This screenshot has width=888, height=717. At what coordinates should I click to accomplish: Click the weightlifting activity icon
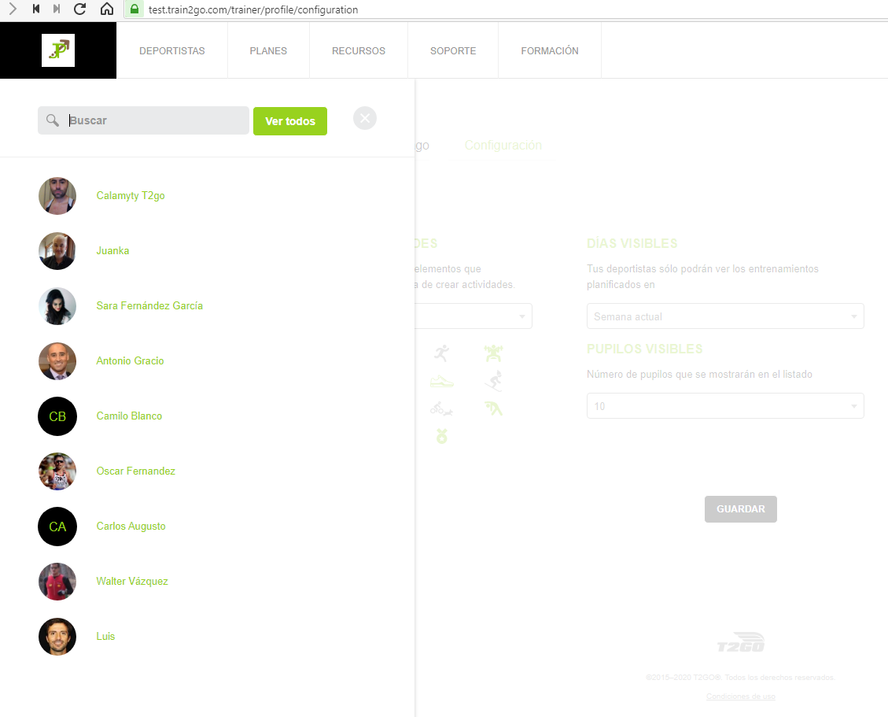coord(493,353)
